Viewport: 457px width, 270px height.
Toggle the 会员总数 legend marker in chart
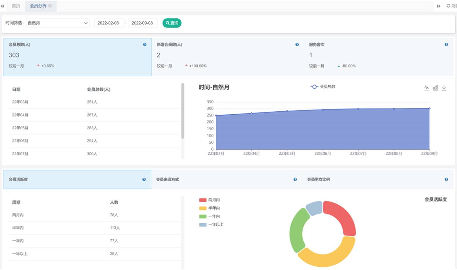tap(314, 87)
